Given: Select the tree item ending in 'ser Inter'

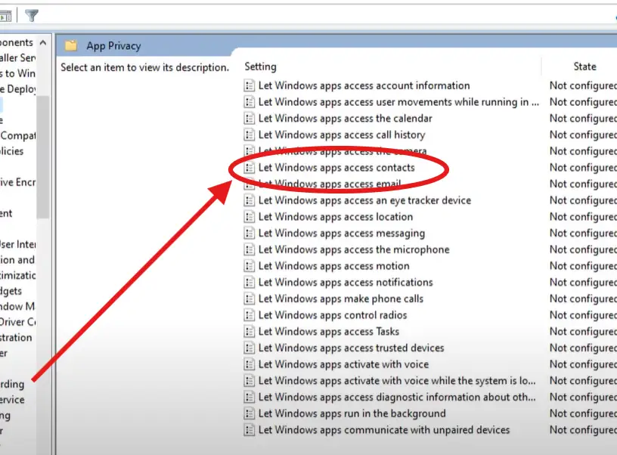Looking at the screenshot, I should coord(17,245).
